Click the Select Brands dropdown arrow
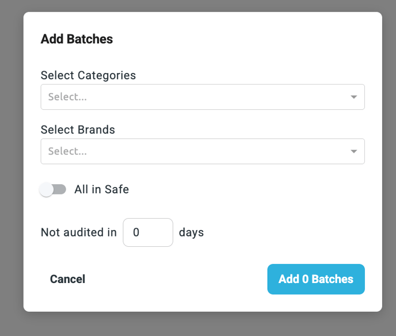The image size is (396, 336). click(354, 151)
